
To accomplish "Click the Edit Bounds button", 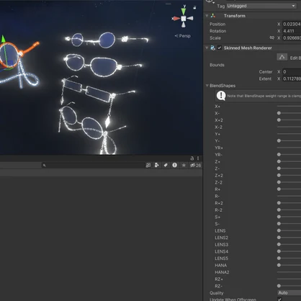I will [x=282, y=58].
